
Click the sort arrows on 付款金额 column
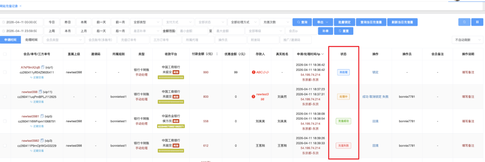[217, 54]
